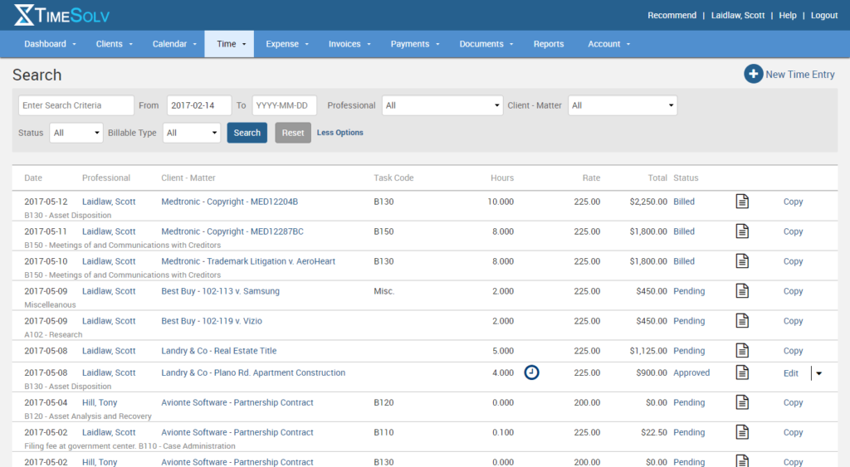Click the From date field
Screen dimensions: 850x467
[x=199, y=105]
